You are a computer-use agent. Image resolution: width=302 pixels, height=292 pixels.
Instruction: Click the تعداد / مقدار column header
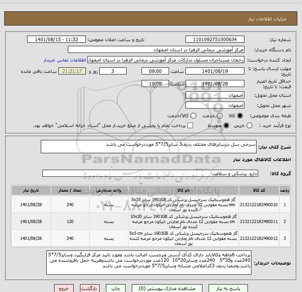[70, 190]
